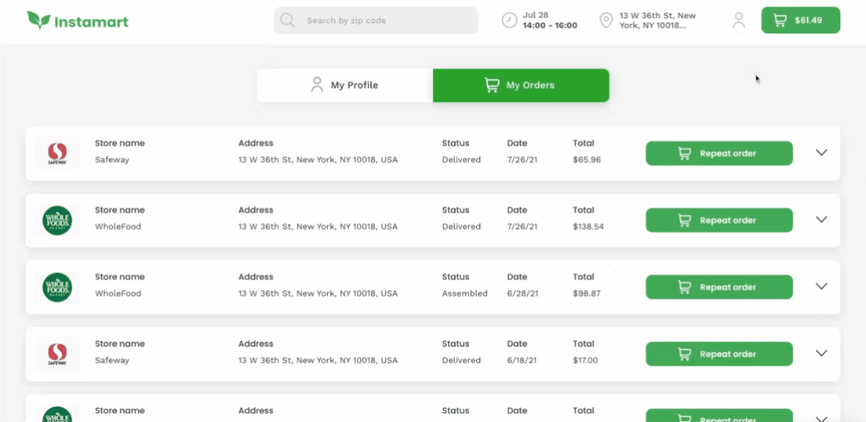Open the user account icon

tap(739, 20)
